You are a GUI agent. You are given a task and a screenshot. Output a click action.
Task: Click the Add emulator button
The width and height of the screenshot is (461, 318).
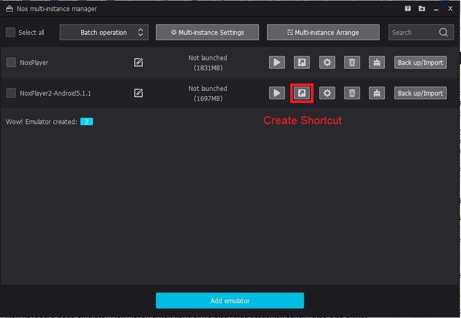click(x=230, y=301)
